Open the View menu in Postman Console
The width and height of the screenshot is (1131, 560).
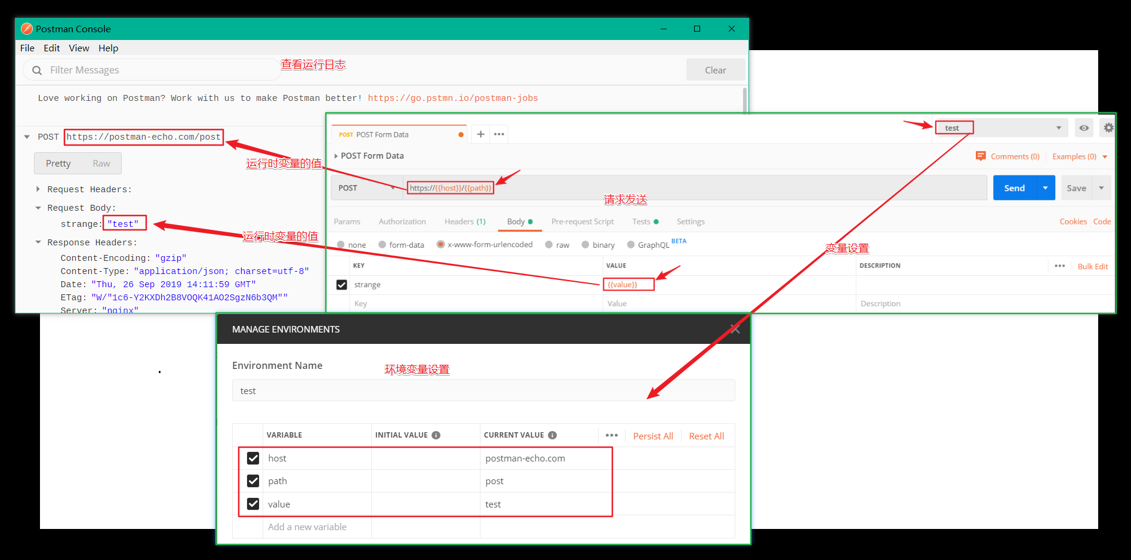pyautogui.click(x=79, y=48)
